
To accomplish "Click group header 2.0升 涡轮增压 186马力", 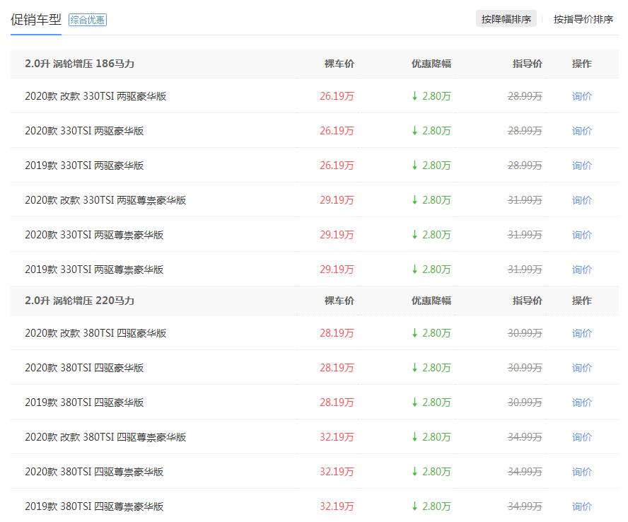I will (x=79, y=64).
